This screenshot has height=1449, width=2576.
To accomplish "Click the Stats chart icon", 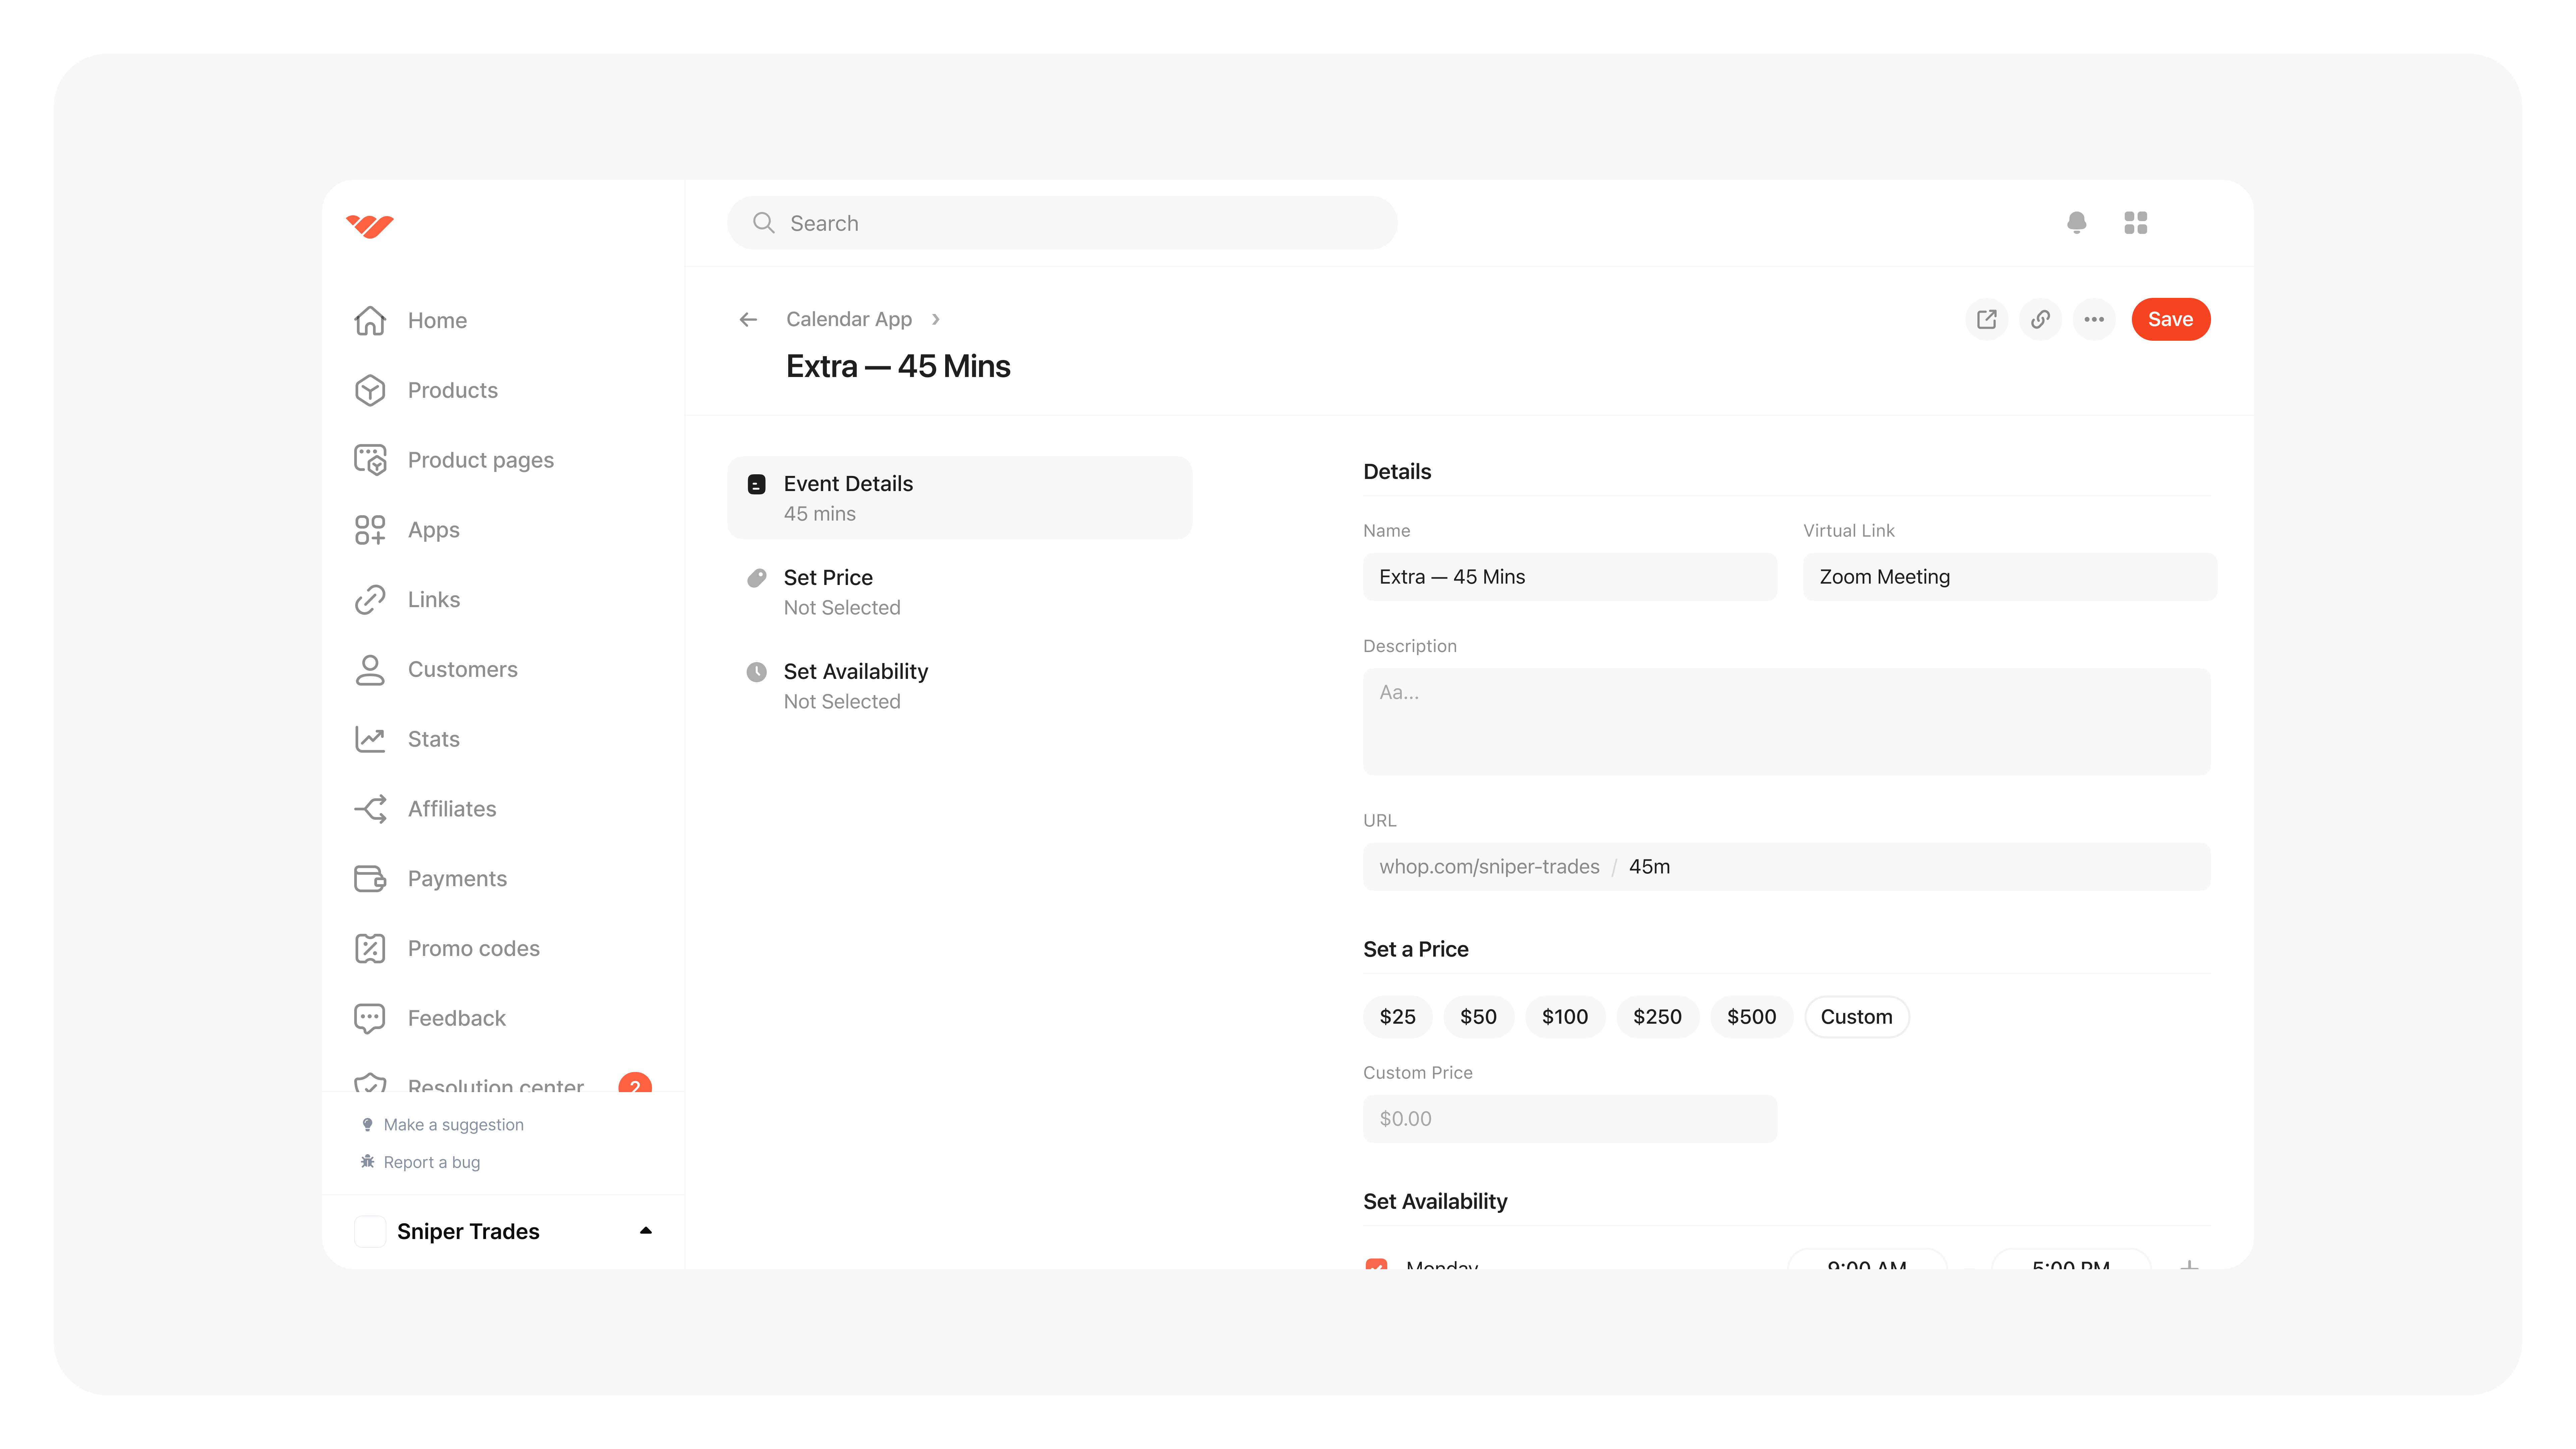I will [x=370, y=739].
